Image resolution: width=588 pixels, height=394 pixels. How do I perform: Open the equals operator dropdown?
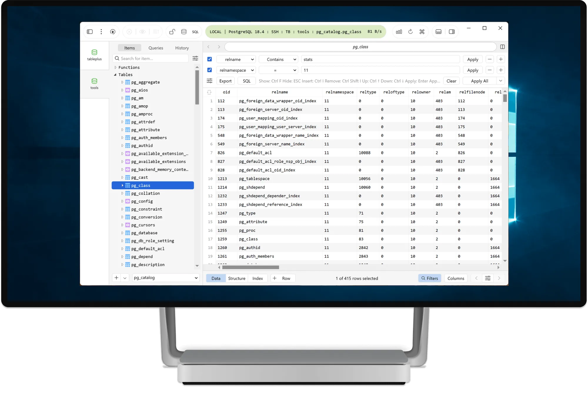click(278, 70)
